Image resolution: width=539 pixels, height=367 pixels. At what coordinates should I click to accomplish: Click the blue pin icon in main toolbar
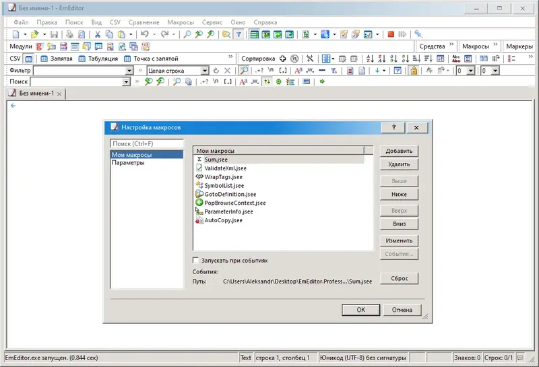coord(418,34)
